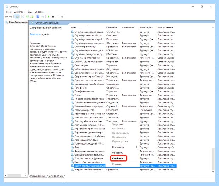Select the Центр обеспечения безопасности row
This screenshot has height=186, width=219.
tap(88, 162)
